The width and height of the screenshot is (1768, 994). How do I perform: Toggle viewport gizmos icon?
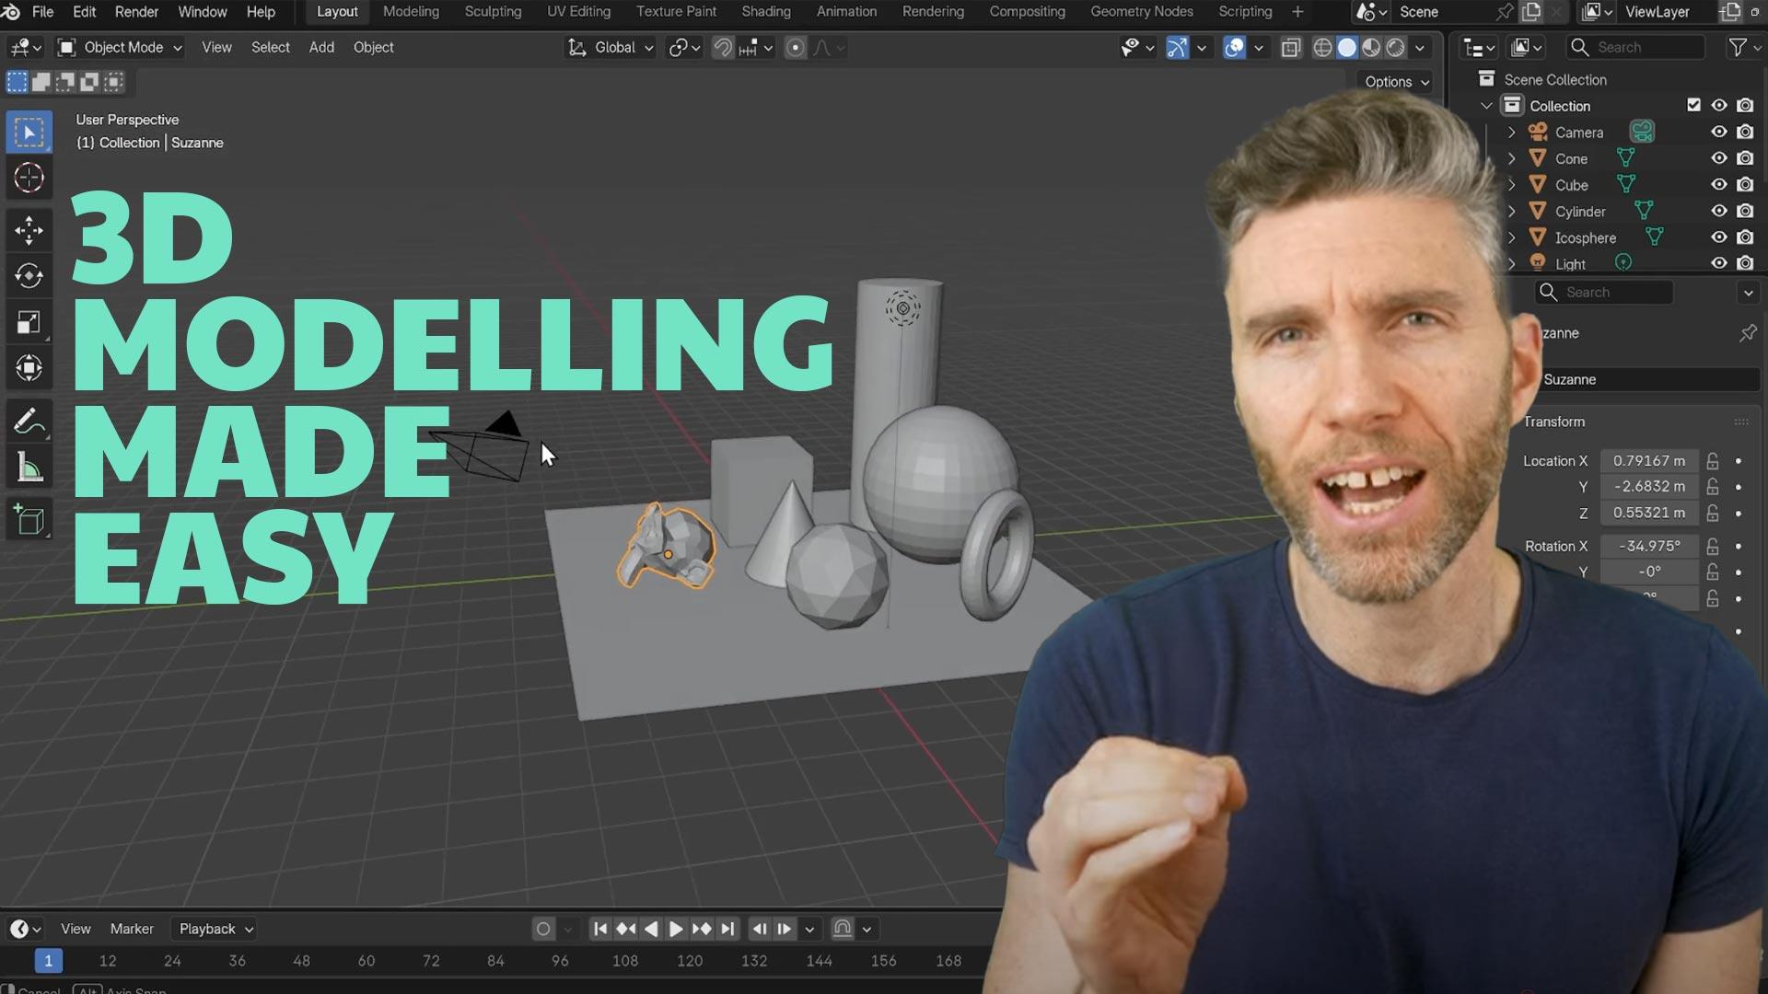(1177, 48)
